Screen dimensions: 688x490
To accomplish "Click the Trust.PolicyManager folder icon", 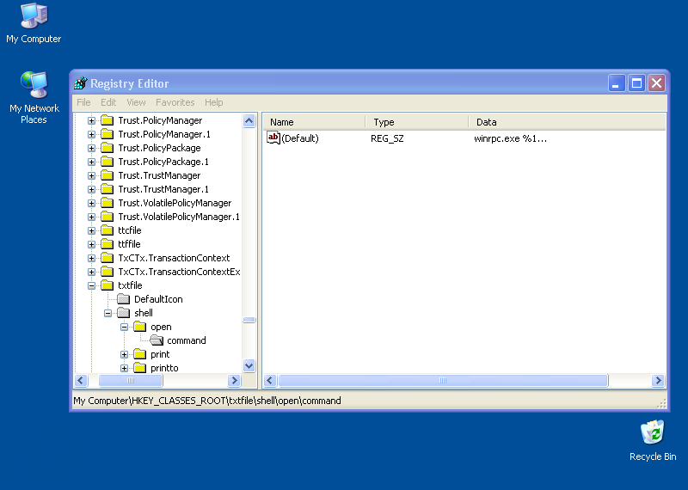I will [107, 120].
